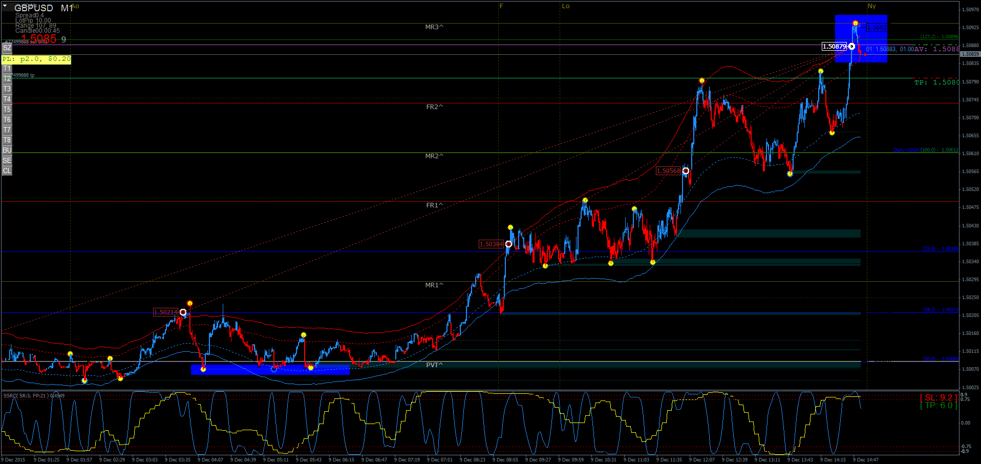This screenshot has height=464, width=981.
Task: Click the green TP: 1.508 label
Action: pyautogui.click(x=936, y=82)
